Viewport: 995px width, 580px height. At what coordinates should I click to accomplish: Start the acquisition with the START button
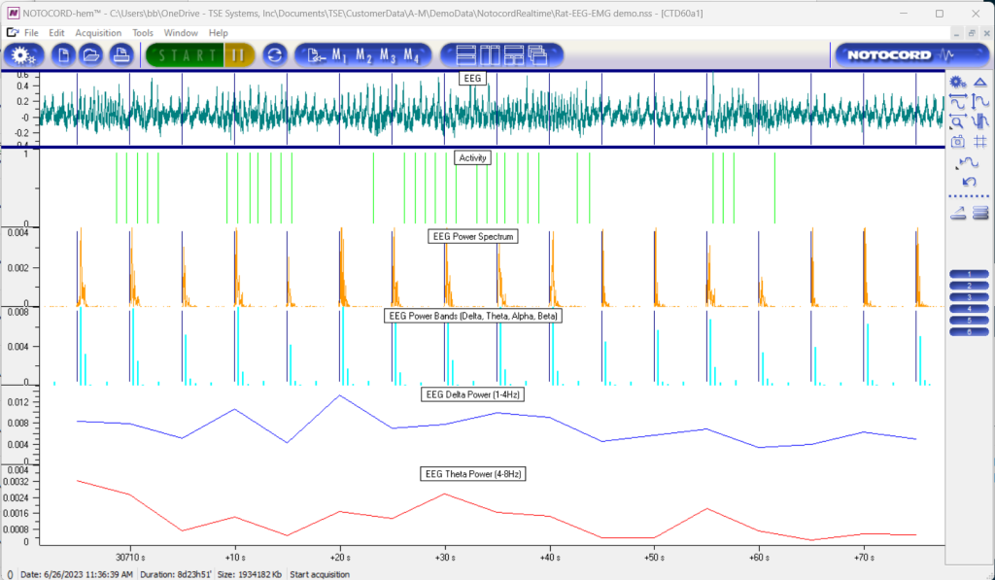click(x=185, y=55)
